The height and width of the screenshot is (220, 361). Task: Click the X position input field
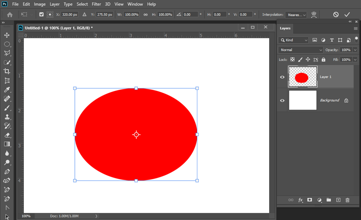tap(69, 14)
